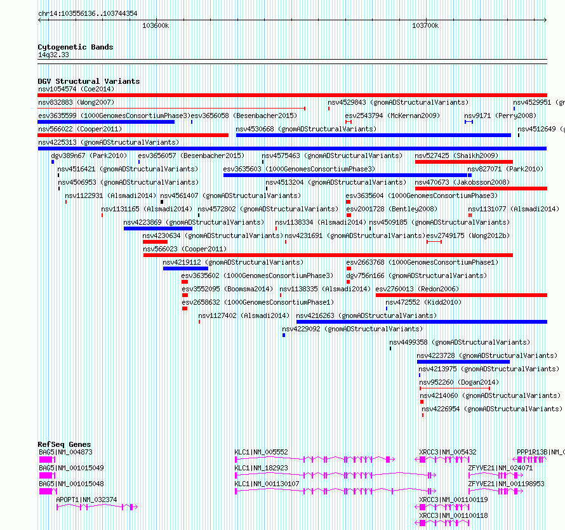This screenshot has width=565, height=530.
Task: Select nsv4513204 gnomAD variant label
Action: coord(336,182)
